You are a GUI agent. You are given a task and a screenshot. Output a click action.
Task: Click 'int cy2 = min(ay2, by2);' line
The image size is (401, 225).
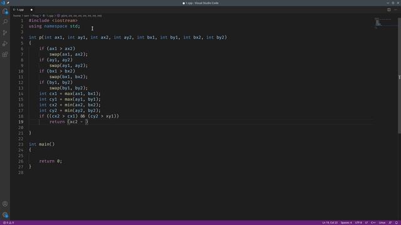click(70, 111)
